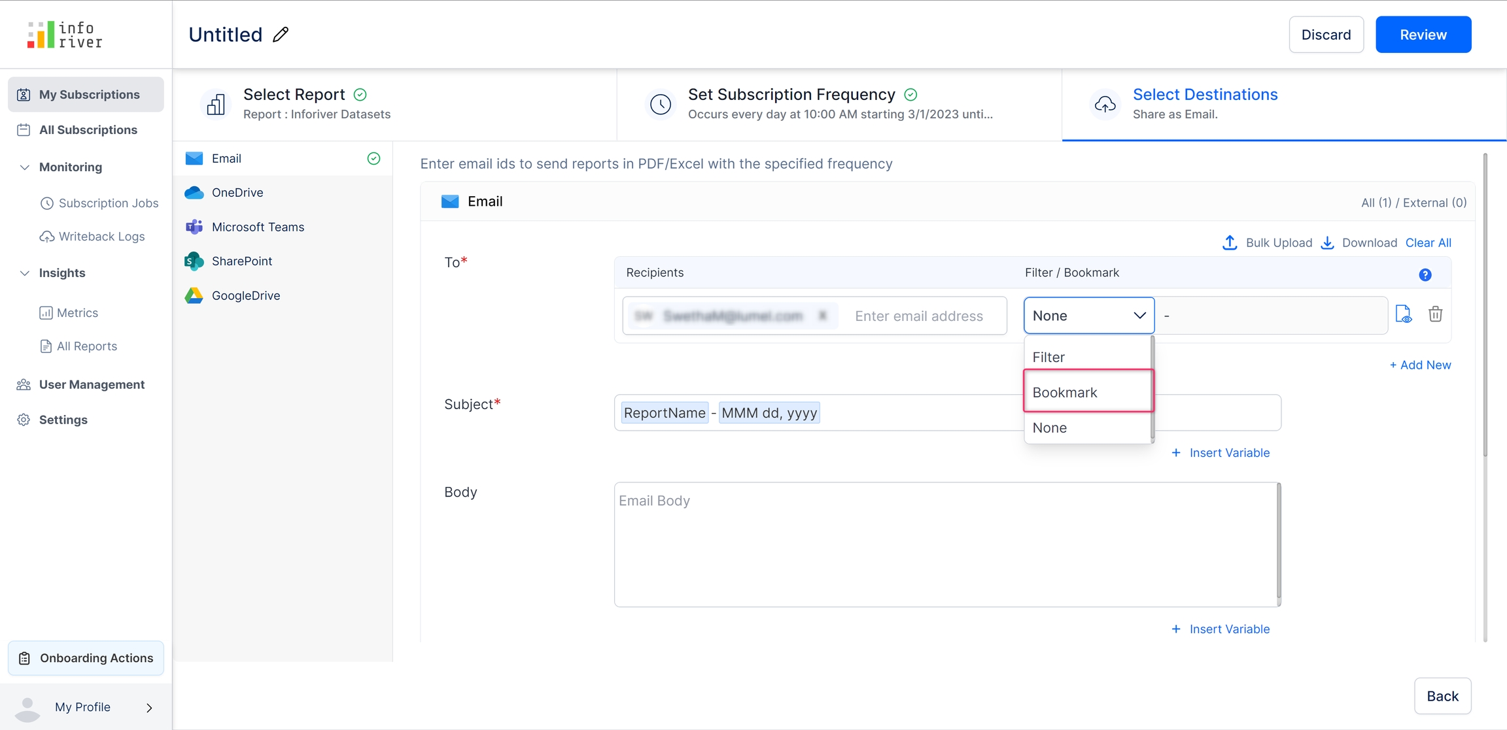Collapse the Insights sidebar section
This screenshot has width=1507, height=730.
25,273
